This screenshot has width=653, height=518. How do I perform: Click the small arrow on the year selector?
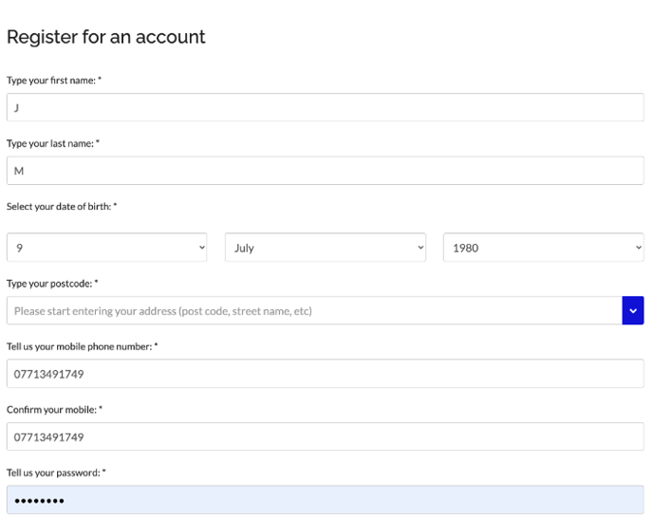(639, 248)
